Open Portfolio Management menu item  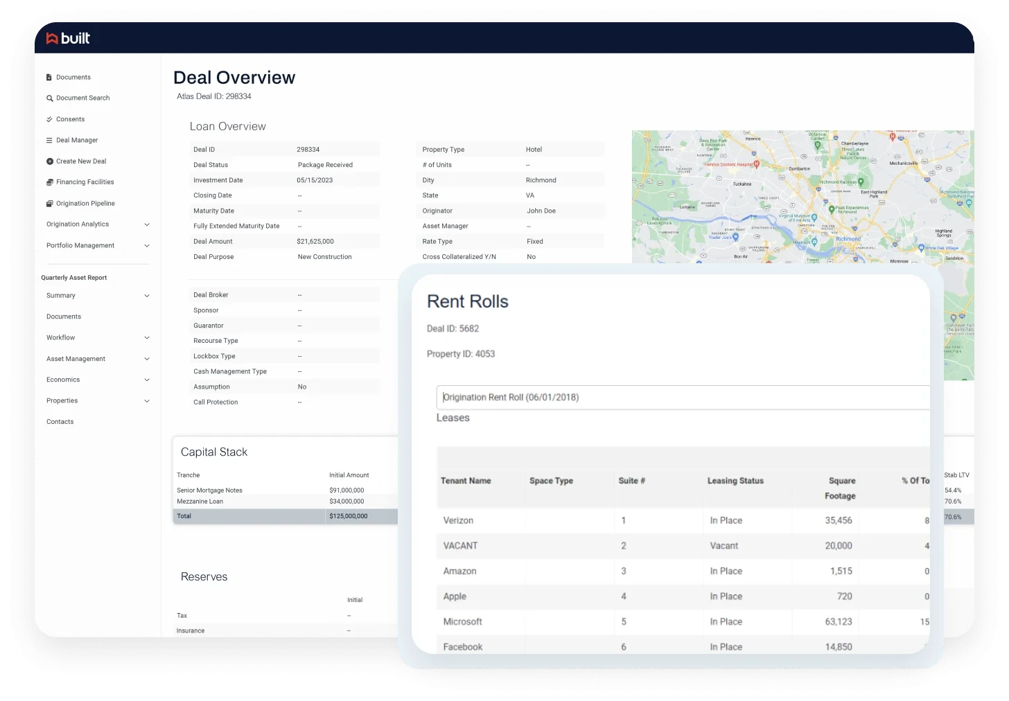80,246
